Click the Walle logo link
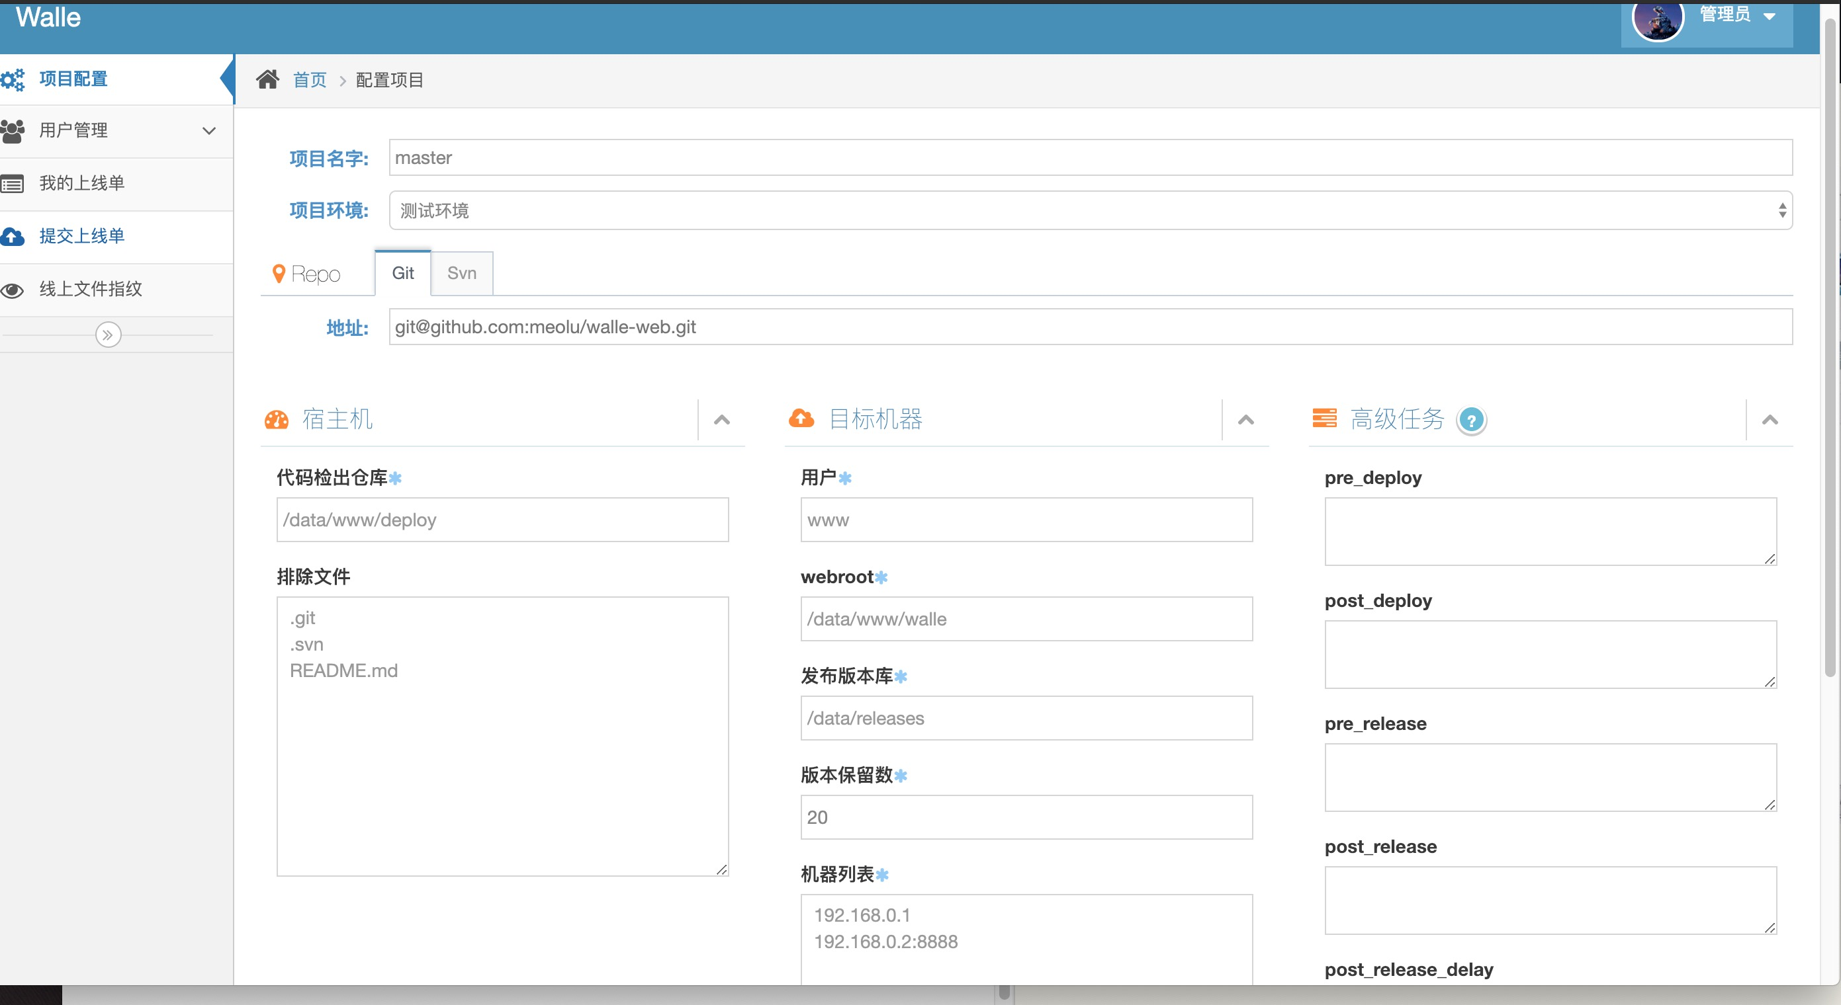 click(48, 18)
